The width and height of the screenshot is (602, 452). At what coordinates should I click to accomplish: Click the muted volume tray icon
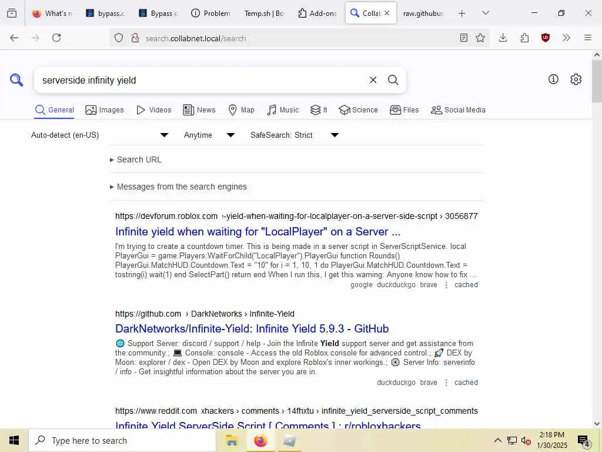pyautogui.click(x=526, y=440)
